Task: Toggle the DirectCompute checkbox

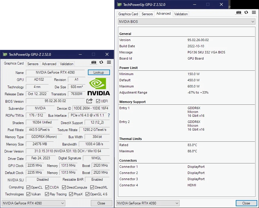Action: (64, 187)
